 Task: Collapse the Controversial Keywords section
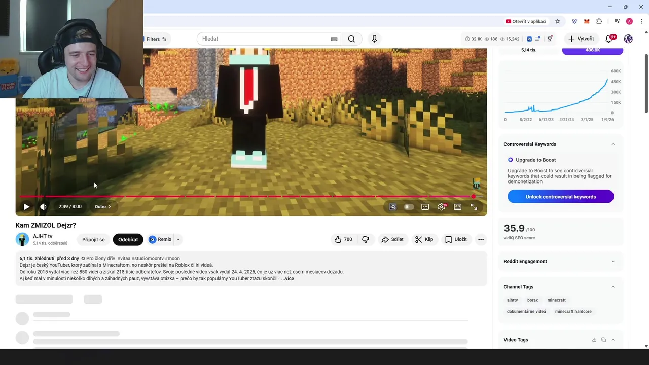pyautogui.click(x=612, y=144)
